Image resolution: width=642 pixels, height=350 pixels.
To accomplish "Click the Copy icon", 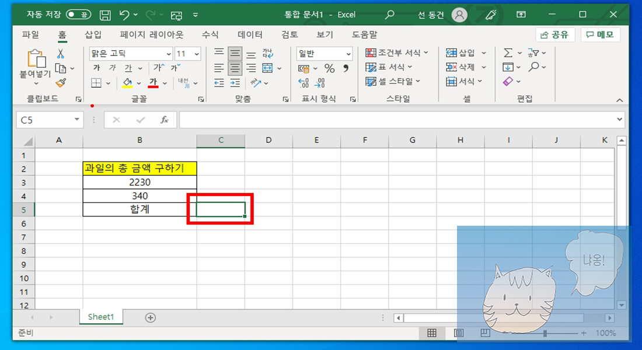I will [61, 68].
